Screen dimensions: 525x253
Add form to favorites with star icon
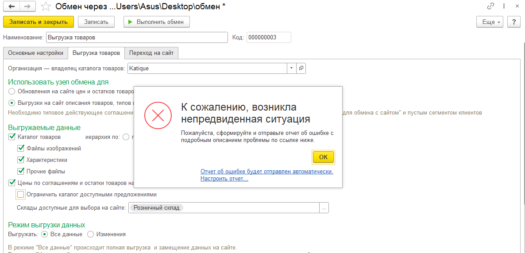45,7
